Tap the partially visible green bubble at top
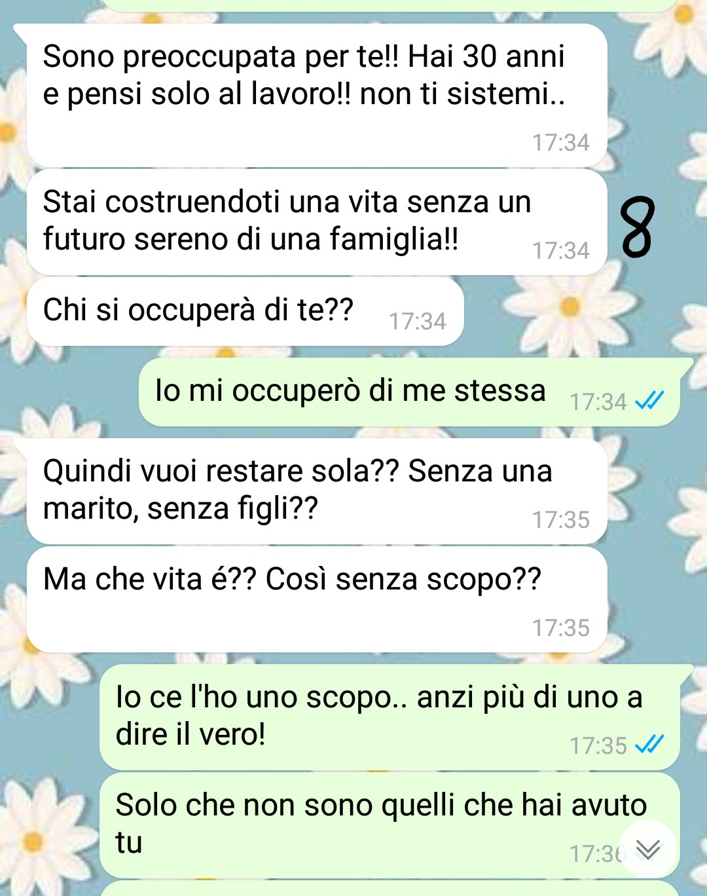The height and width of the screenshot is (896, 707). (x=390, y=5)
